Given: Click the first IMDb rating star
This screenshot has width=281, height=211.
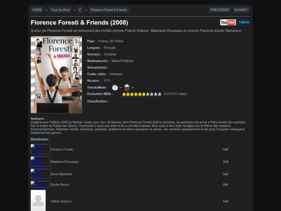Looking at the screenshot, I should 124,94.
